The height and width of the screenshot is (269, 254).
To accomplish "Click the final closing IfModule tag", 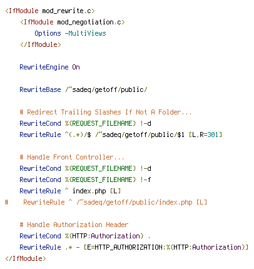I will click(26, 258).
